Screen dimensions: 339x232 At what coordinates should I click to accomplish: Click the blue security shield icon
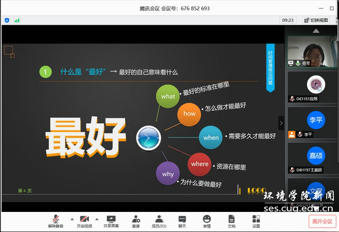[7, 20]
